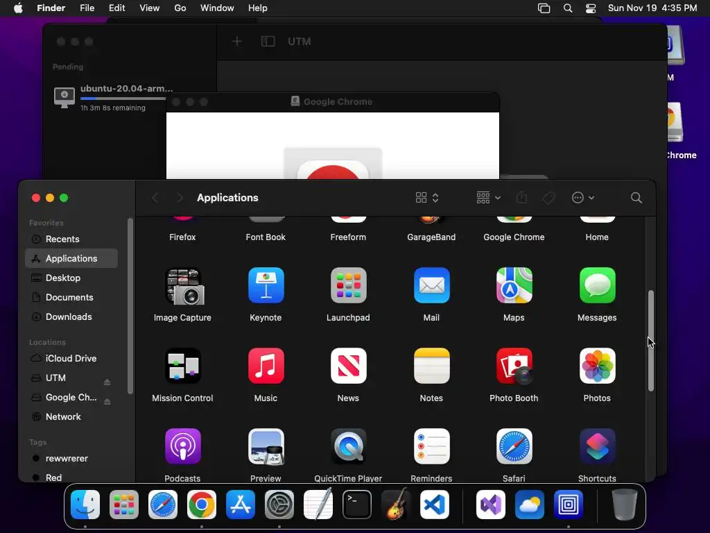The image size is (710, 533).
Task: Click the date and time in menu bar
Action: tap(652, 8)
